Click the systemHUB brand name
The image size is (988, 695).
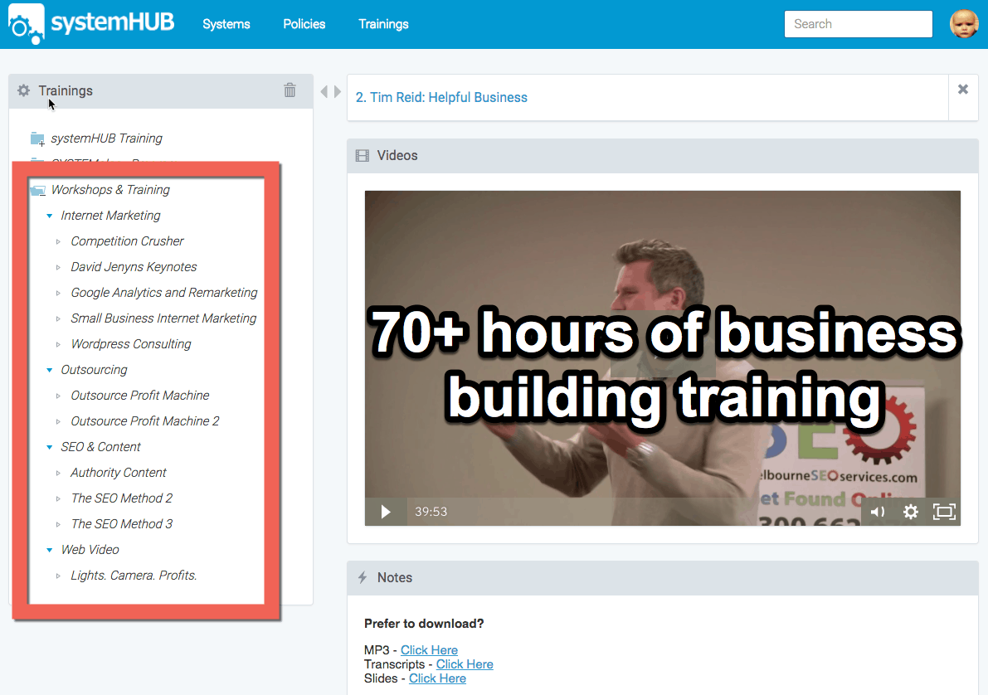point(112,22)
